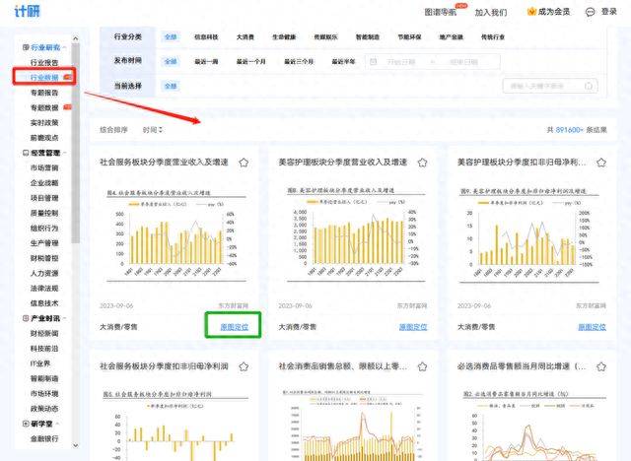Click 原图定位 on 社会服务板块分季度营业收入 card
631x461 pixels.
(235, 327)
